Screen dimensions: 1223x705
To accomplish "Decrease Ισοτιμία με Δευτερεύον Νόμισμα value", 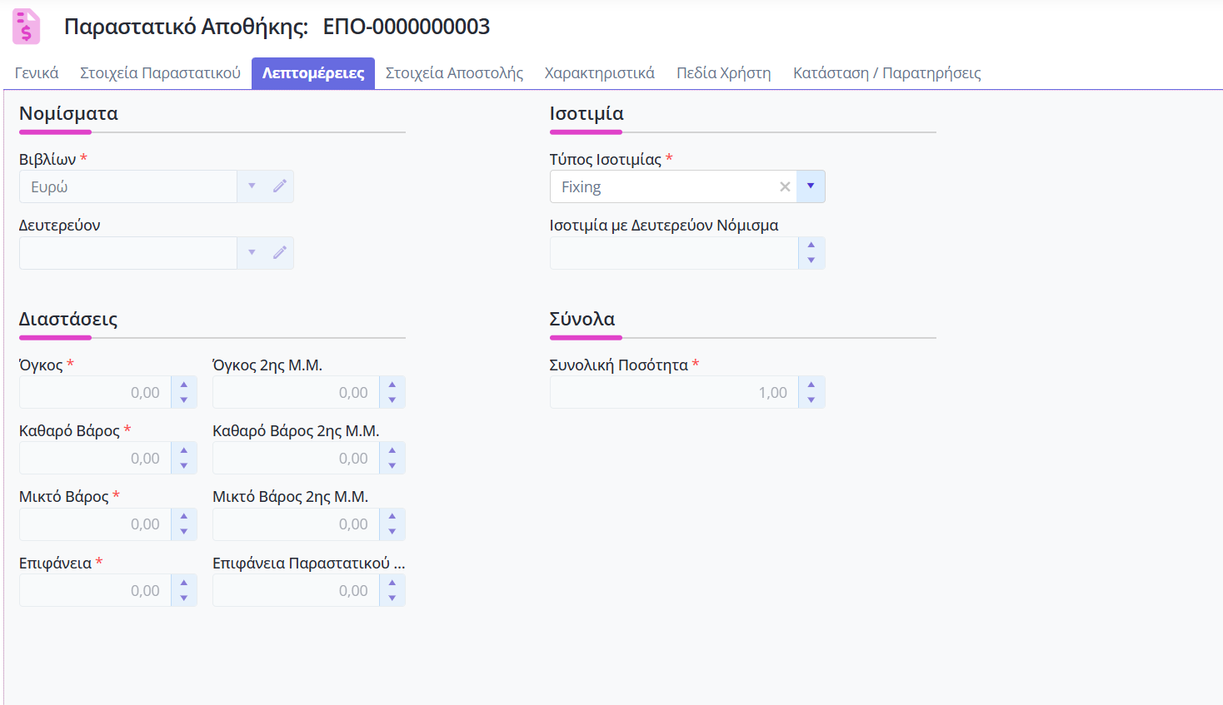I will point(811,261).
